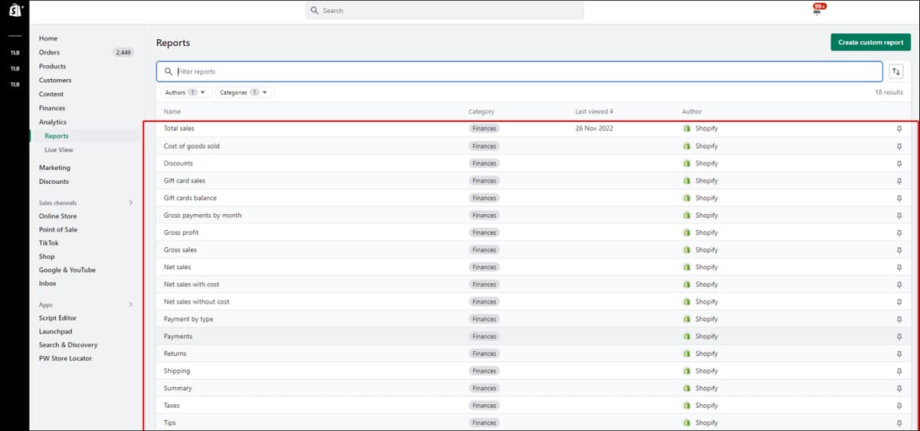Open the Taxes report

coord(172,406)
